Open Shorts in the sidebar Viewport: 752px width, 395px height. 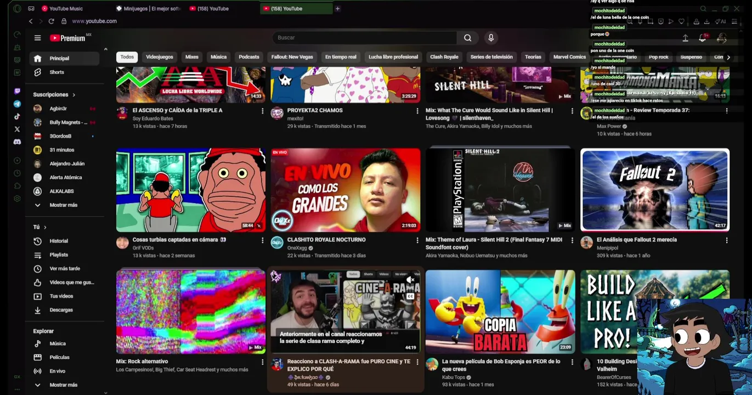point(65,72)
